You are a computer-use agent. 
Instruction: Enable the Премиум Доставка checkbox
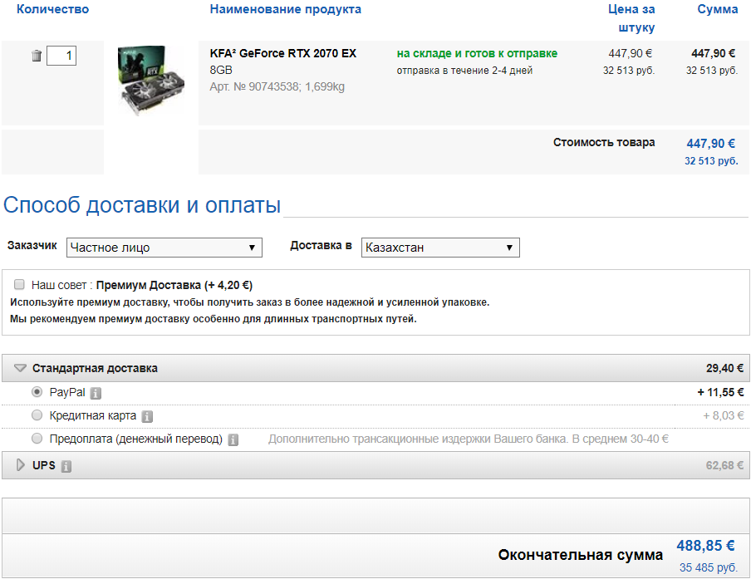pos(19,284)
